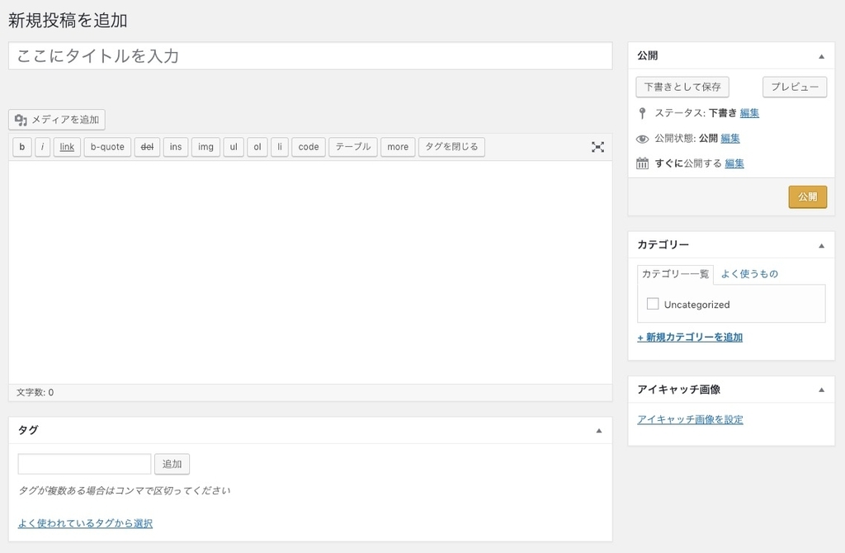The image size is (845, 553).
Task: Click into the post content editor area
Action: pos(310,272)
